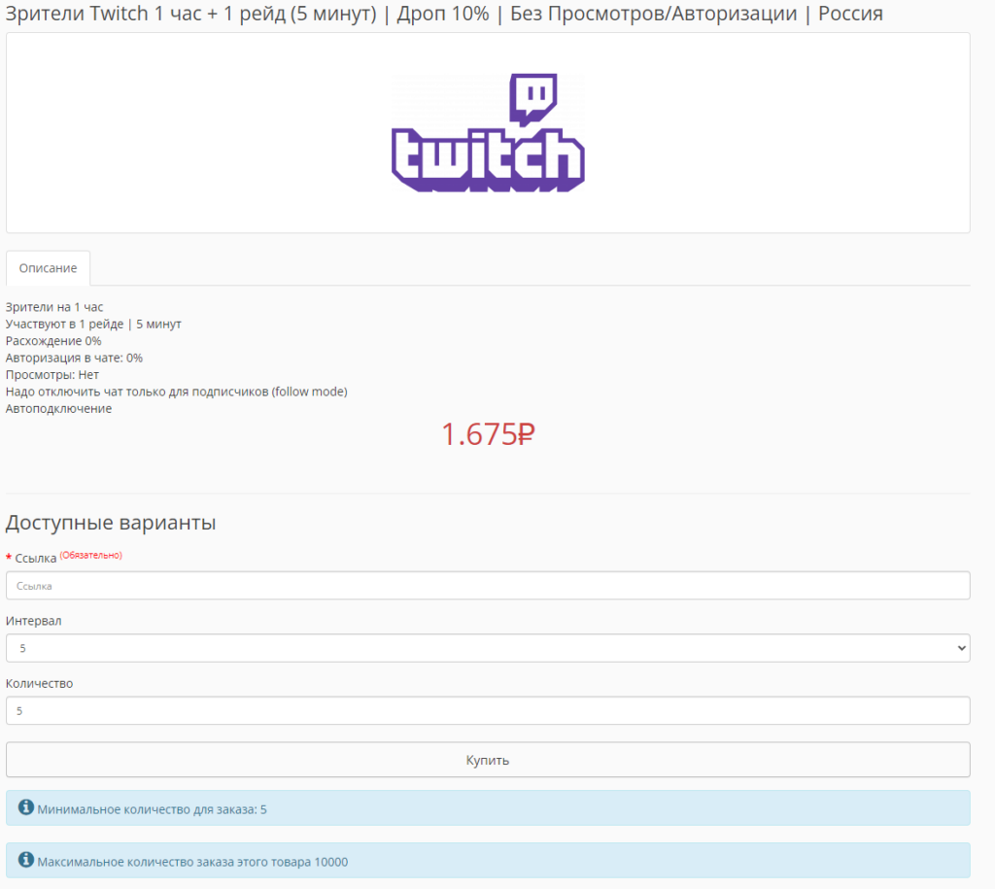995x889 pixels.
Task: Click the Ссылка input field
Action: 488,585
